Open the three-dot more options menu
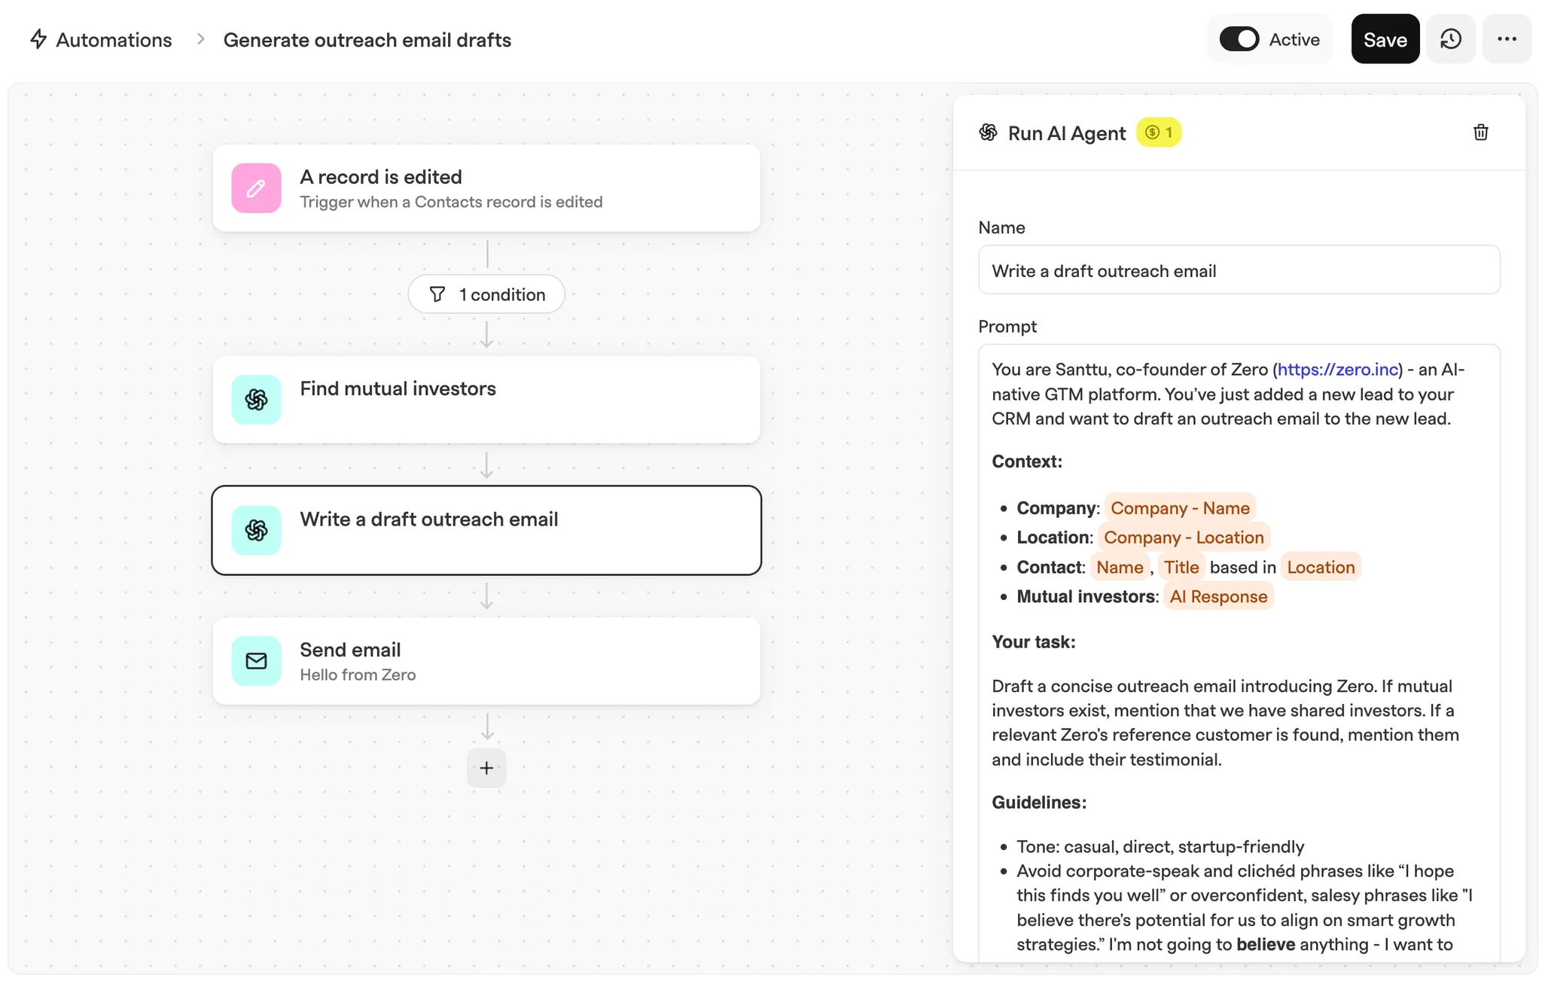 (x=1507, y=39)
